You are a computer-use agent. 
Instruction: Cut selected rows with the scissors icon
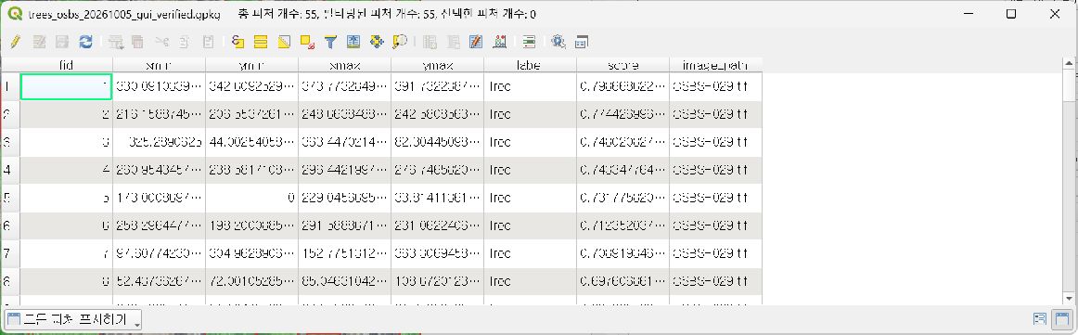point(161,42)
